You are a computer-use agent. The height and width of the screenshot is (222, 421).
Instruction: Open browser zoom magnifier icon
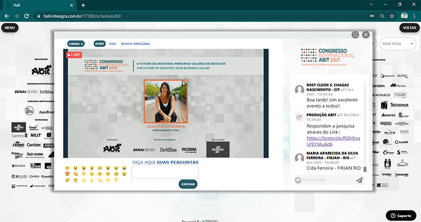382,16
